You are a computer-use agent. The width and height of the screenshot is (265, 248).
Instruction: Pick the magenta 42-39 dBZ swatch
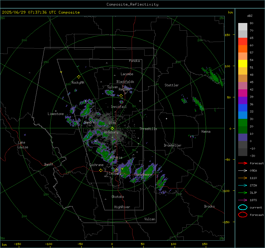pos(243,93)
